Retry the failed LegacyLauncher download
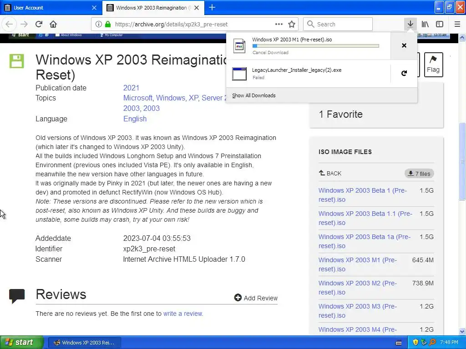The height and width of the screenshot is (349, 466). (x=404, y=73)
